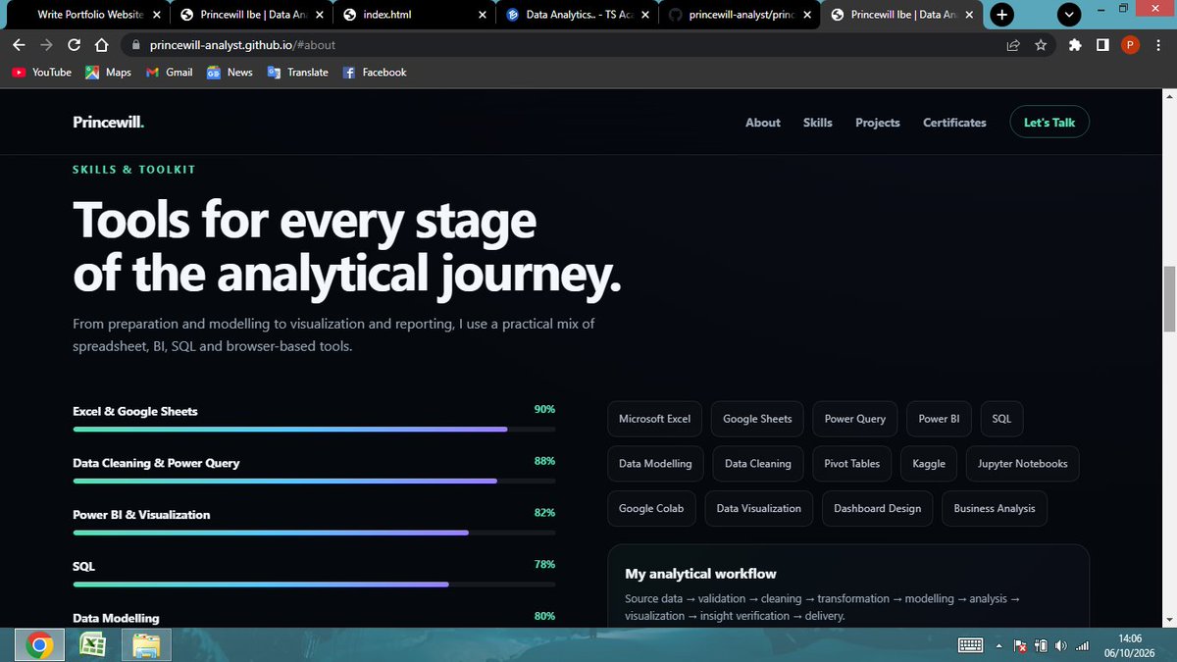Image resolution: width=1177 pixels, height=662 pixels.
Task: Open Chrome from the taskbar
Action: pos(39,645)
